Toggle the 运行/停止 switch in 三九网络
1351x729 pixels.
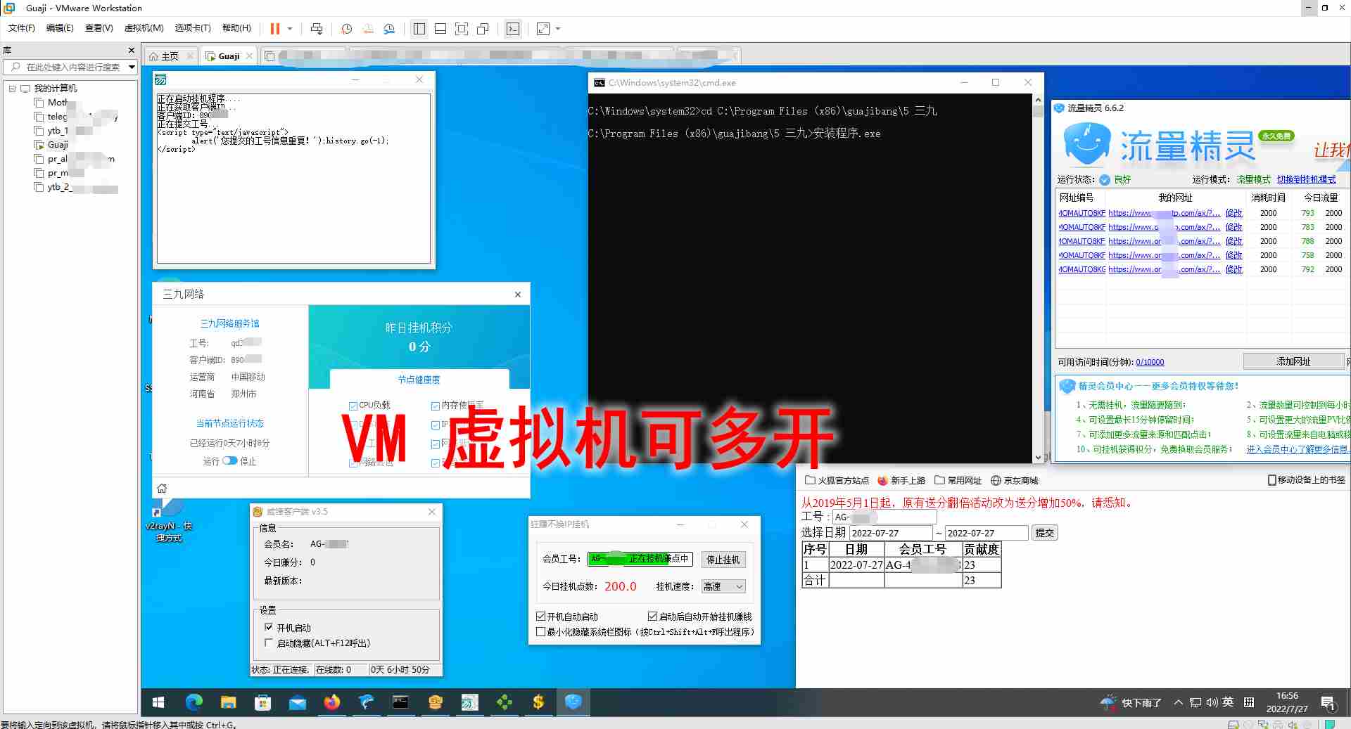(x=230, y=461)
